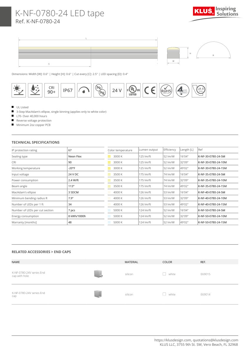Click the tape cross-section profile drawing
Image resolution: width=250 pixels, height=354 pixels.
173,53
